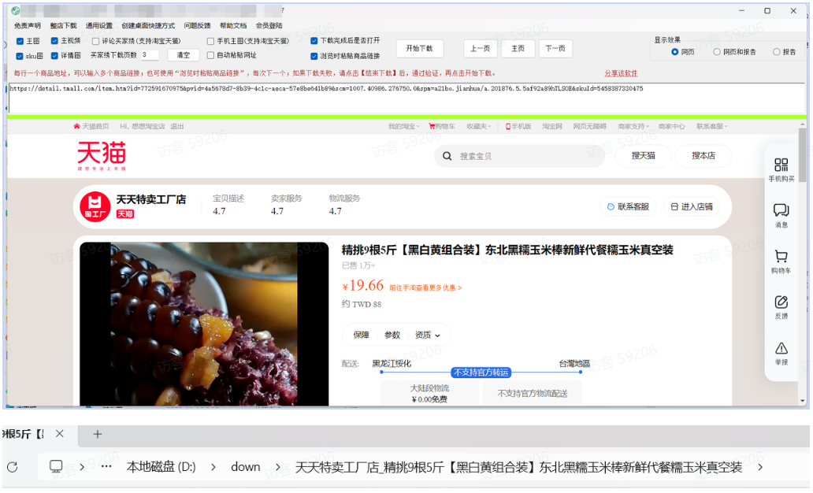Click the 下一页 button
This screenshot has width=813, height=493.
click(555, 48)
